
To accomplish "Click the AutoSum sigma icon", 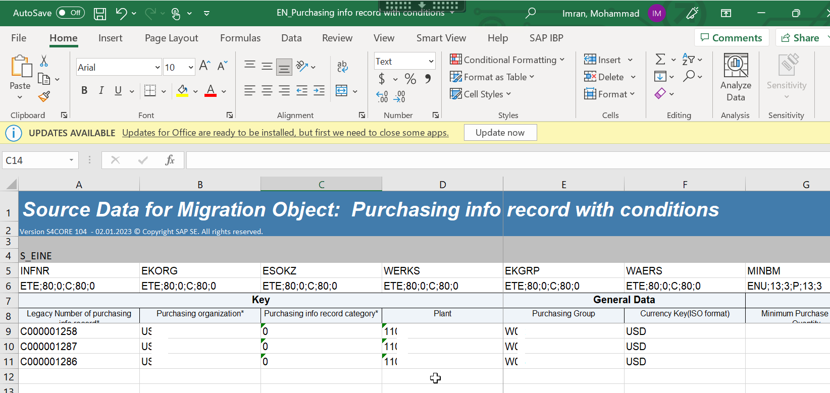I will [x=660, y=60].
